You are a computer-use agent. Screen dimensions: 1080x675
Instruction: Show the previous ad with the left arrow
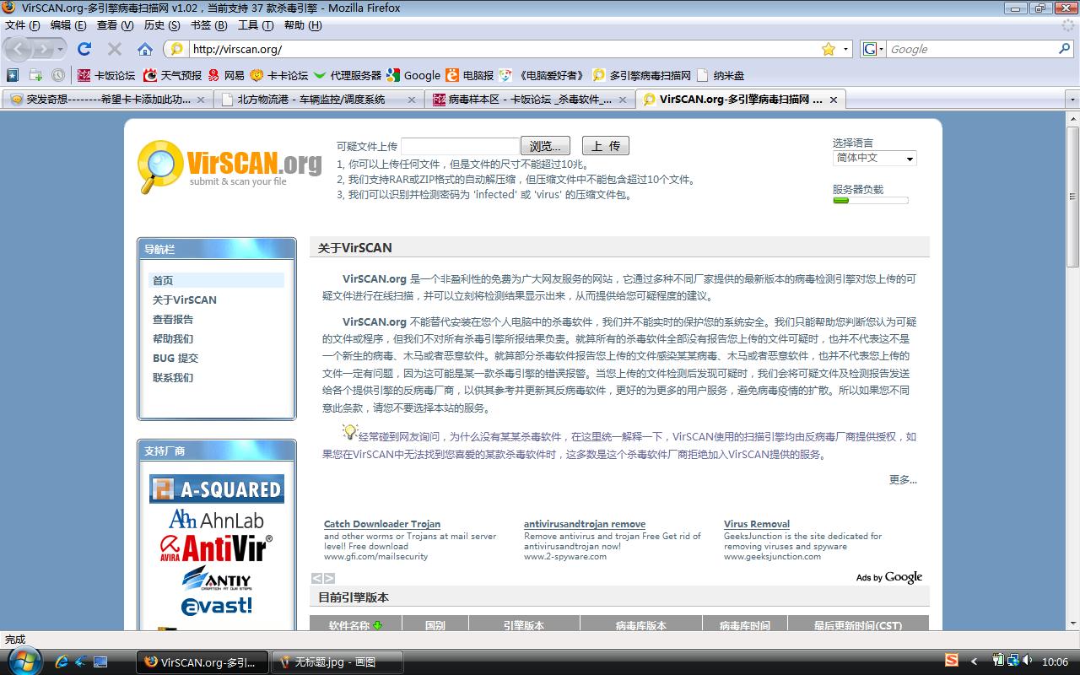pyautogui.click(x=317, y=578)
